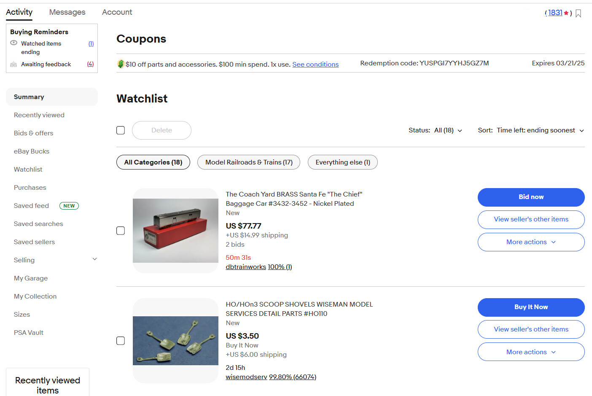This screenshot has height=396, width=592.
Task: Expand the Selling sidebar section
Action: pyautogui.click(x=94, y=260)
